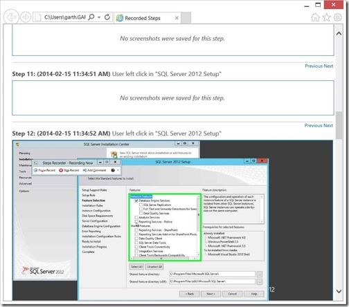Open the Tools gear icon
Image resolution: width=349 pixels, height=307 pixels.
[x=338, y=17]
